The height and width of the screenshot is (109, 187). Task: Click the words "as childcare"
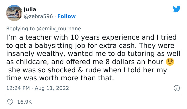pyautogui.click(x=22, y=62)
